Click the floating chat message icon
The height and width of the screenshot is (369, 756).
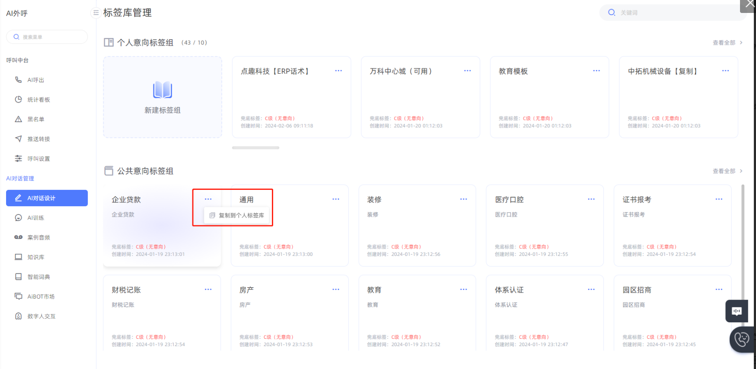(737, 311)
